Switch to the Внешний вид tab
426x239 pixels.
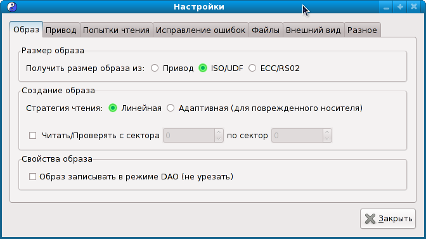[x=313, y=30]
